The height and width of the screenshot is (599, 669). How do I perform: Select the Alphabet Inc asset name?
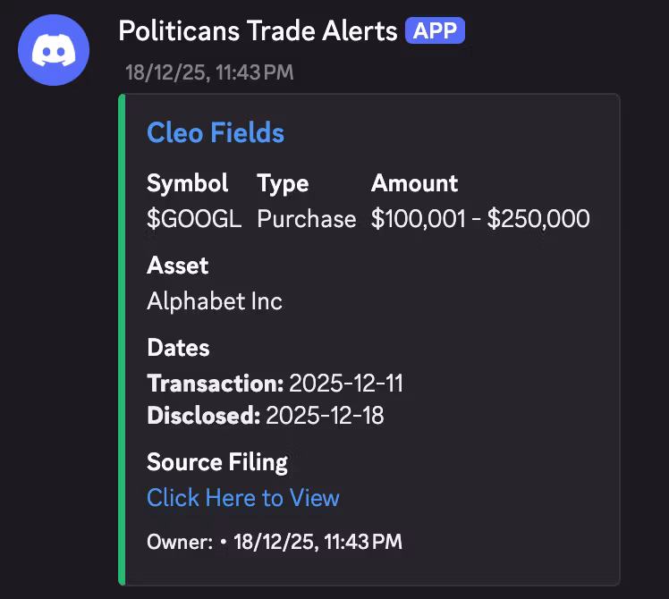pos(215,301)
